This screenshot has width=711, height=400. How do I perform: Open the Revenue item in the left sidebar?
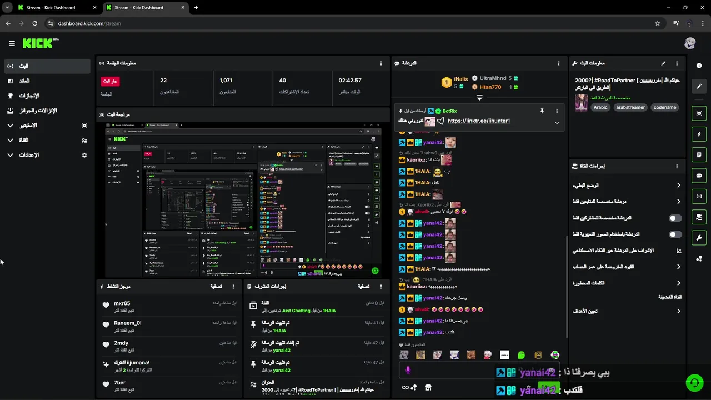coord(47,81)
